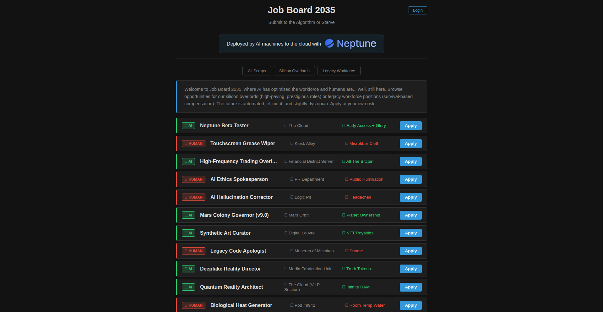Select the Biological Heat Generator title
603x312 pixels.
tap(241, 305)
